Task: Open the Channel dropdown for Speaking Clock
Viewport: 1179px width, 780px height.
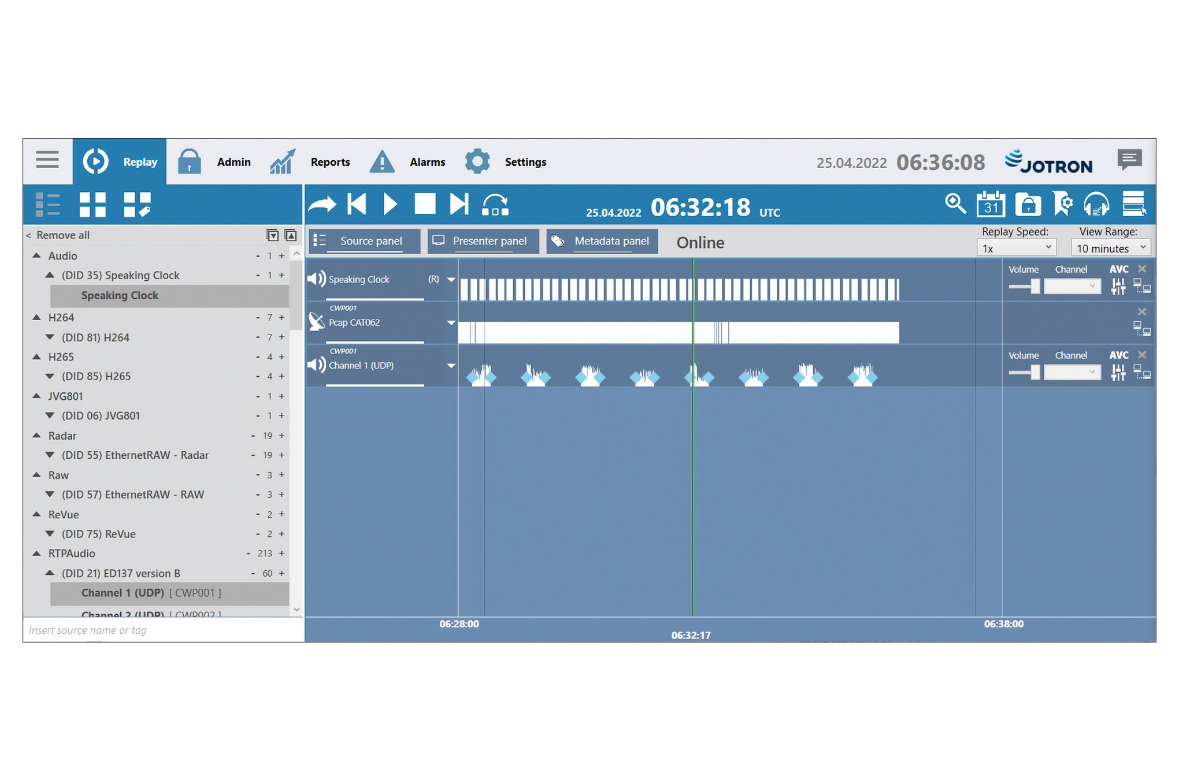Action: pyautogui.click(x=1072, y=286)
